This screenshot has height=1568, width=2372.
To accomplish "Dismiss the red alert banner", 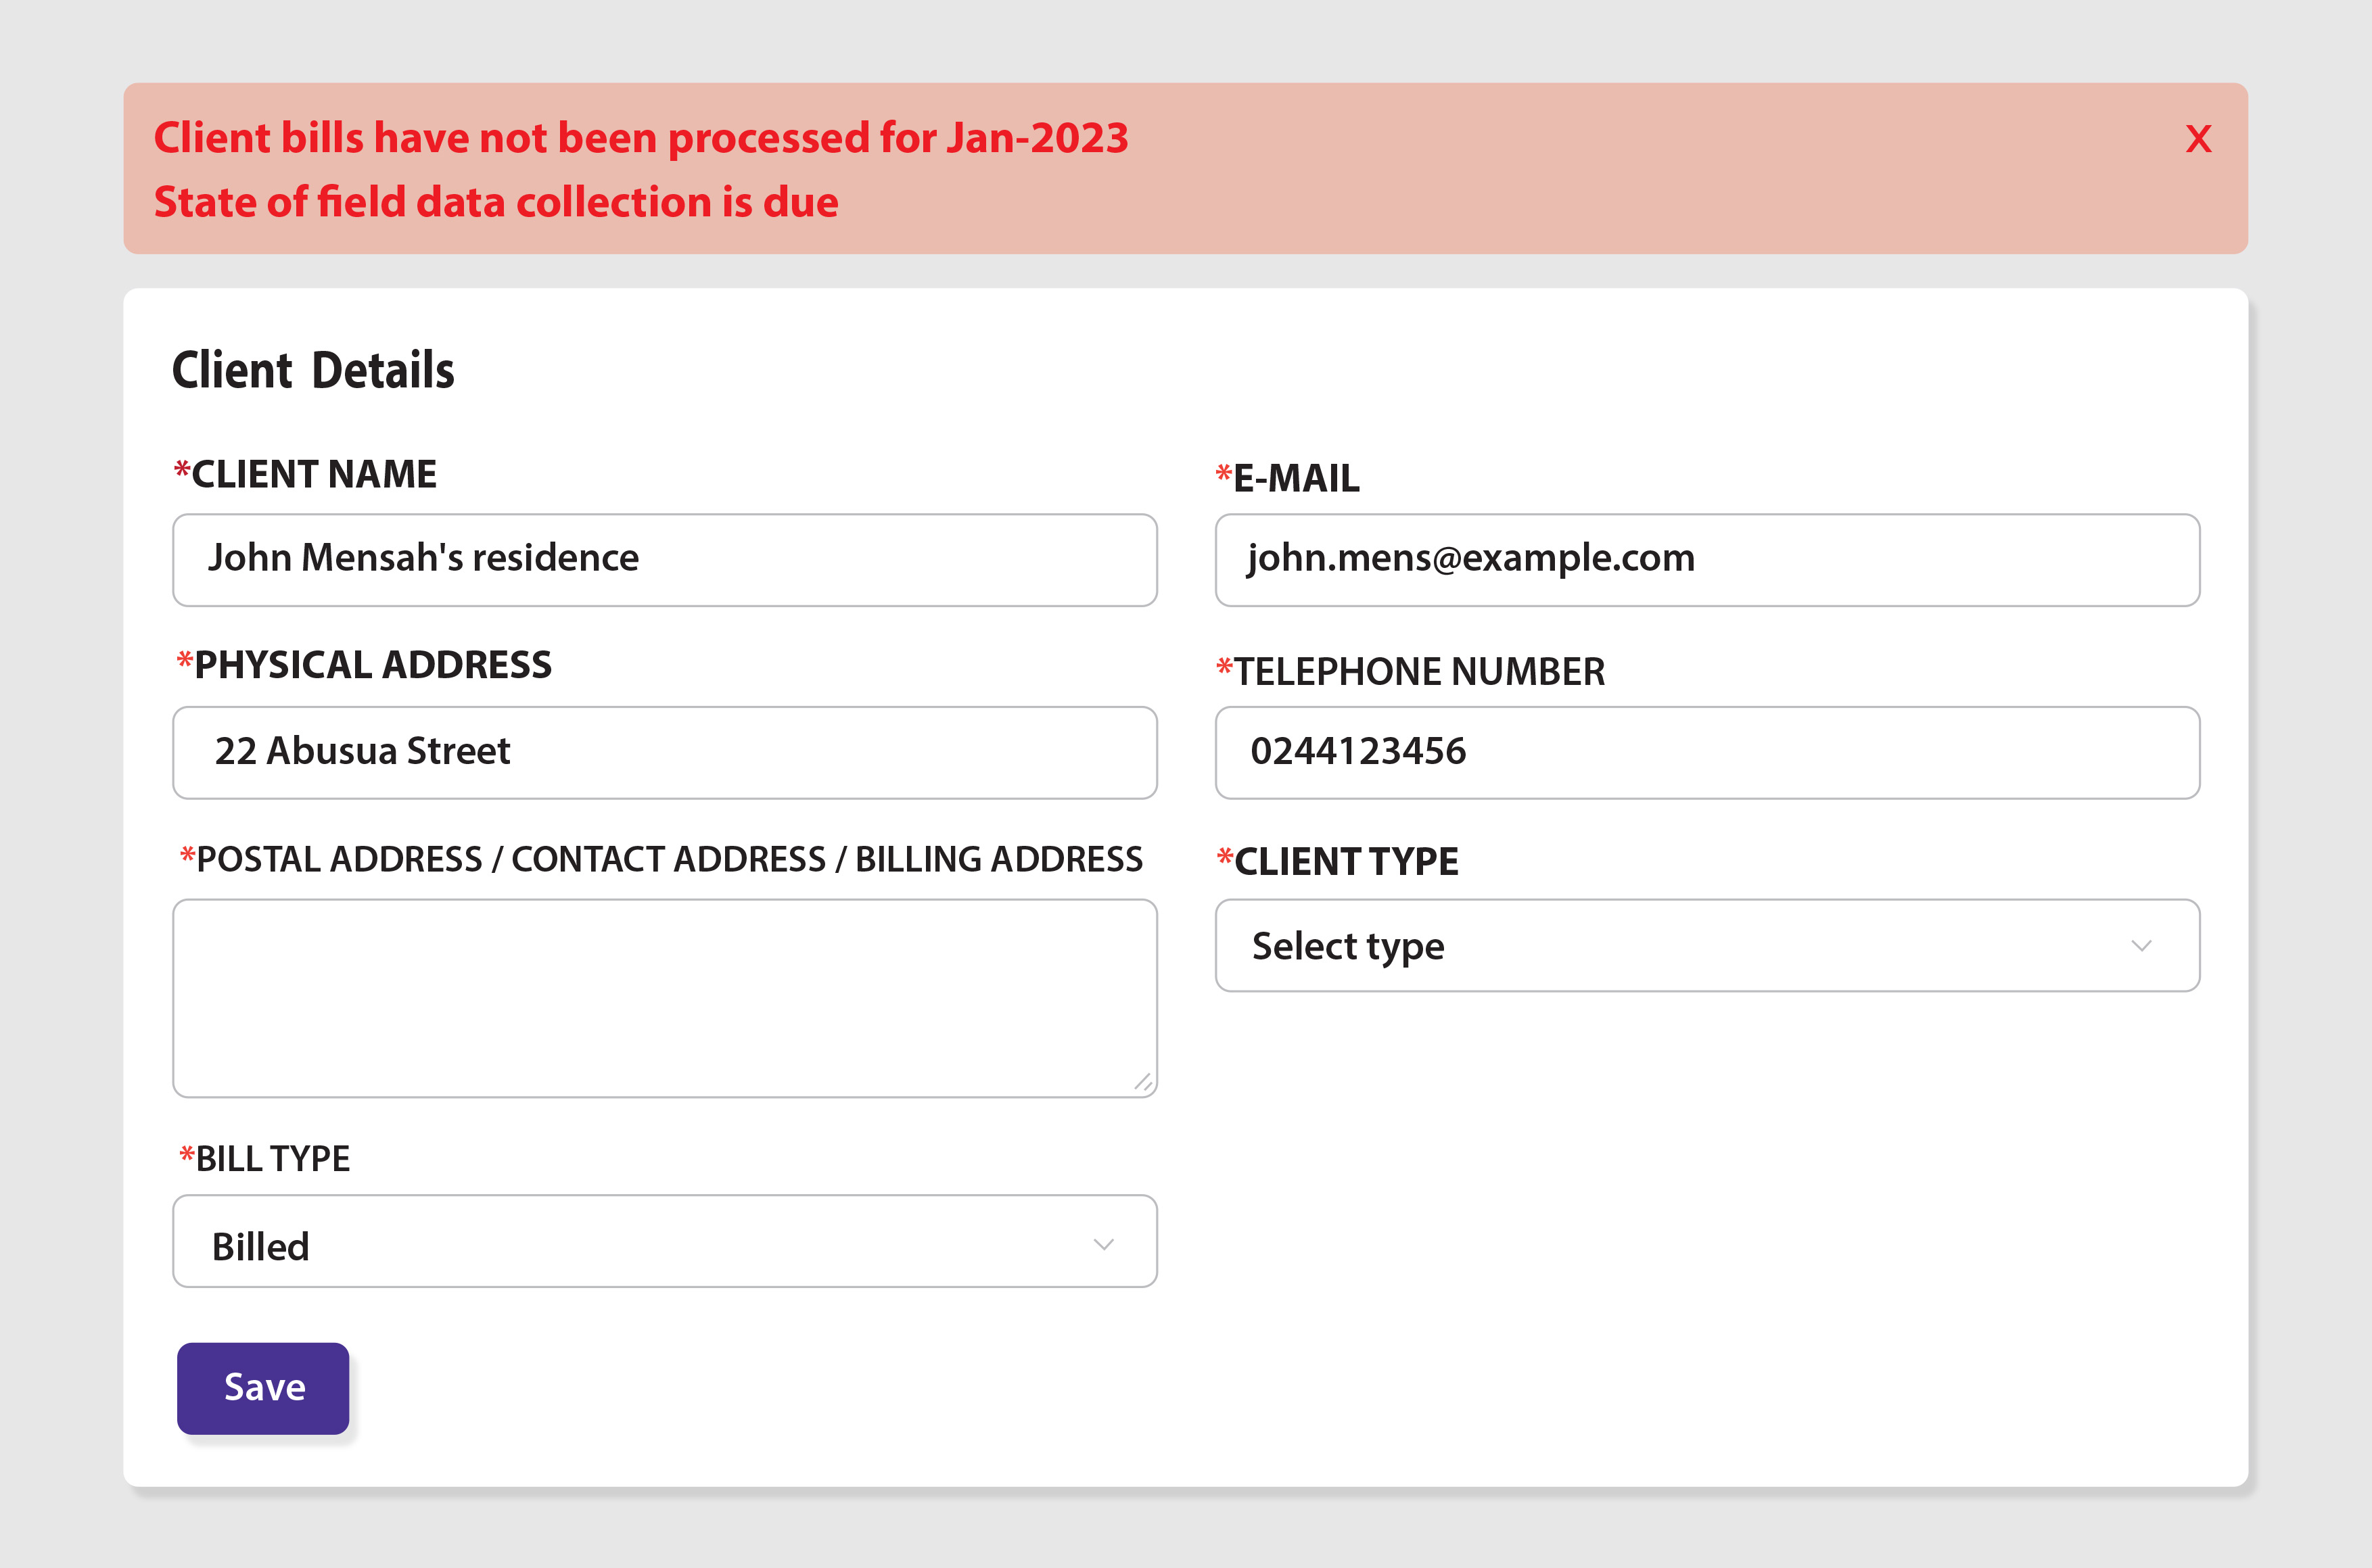I will (x=2198, y=139).
